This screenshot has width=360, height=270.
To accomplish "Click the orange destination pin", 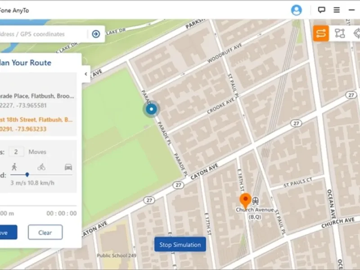I will click(245, 201).
